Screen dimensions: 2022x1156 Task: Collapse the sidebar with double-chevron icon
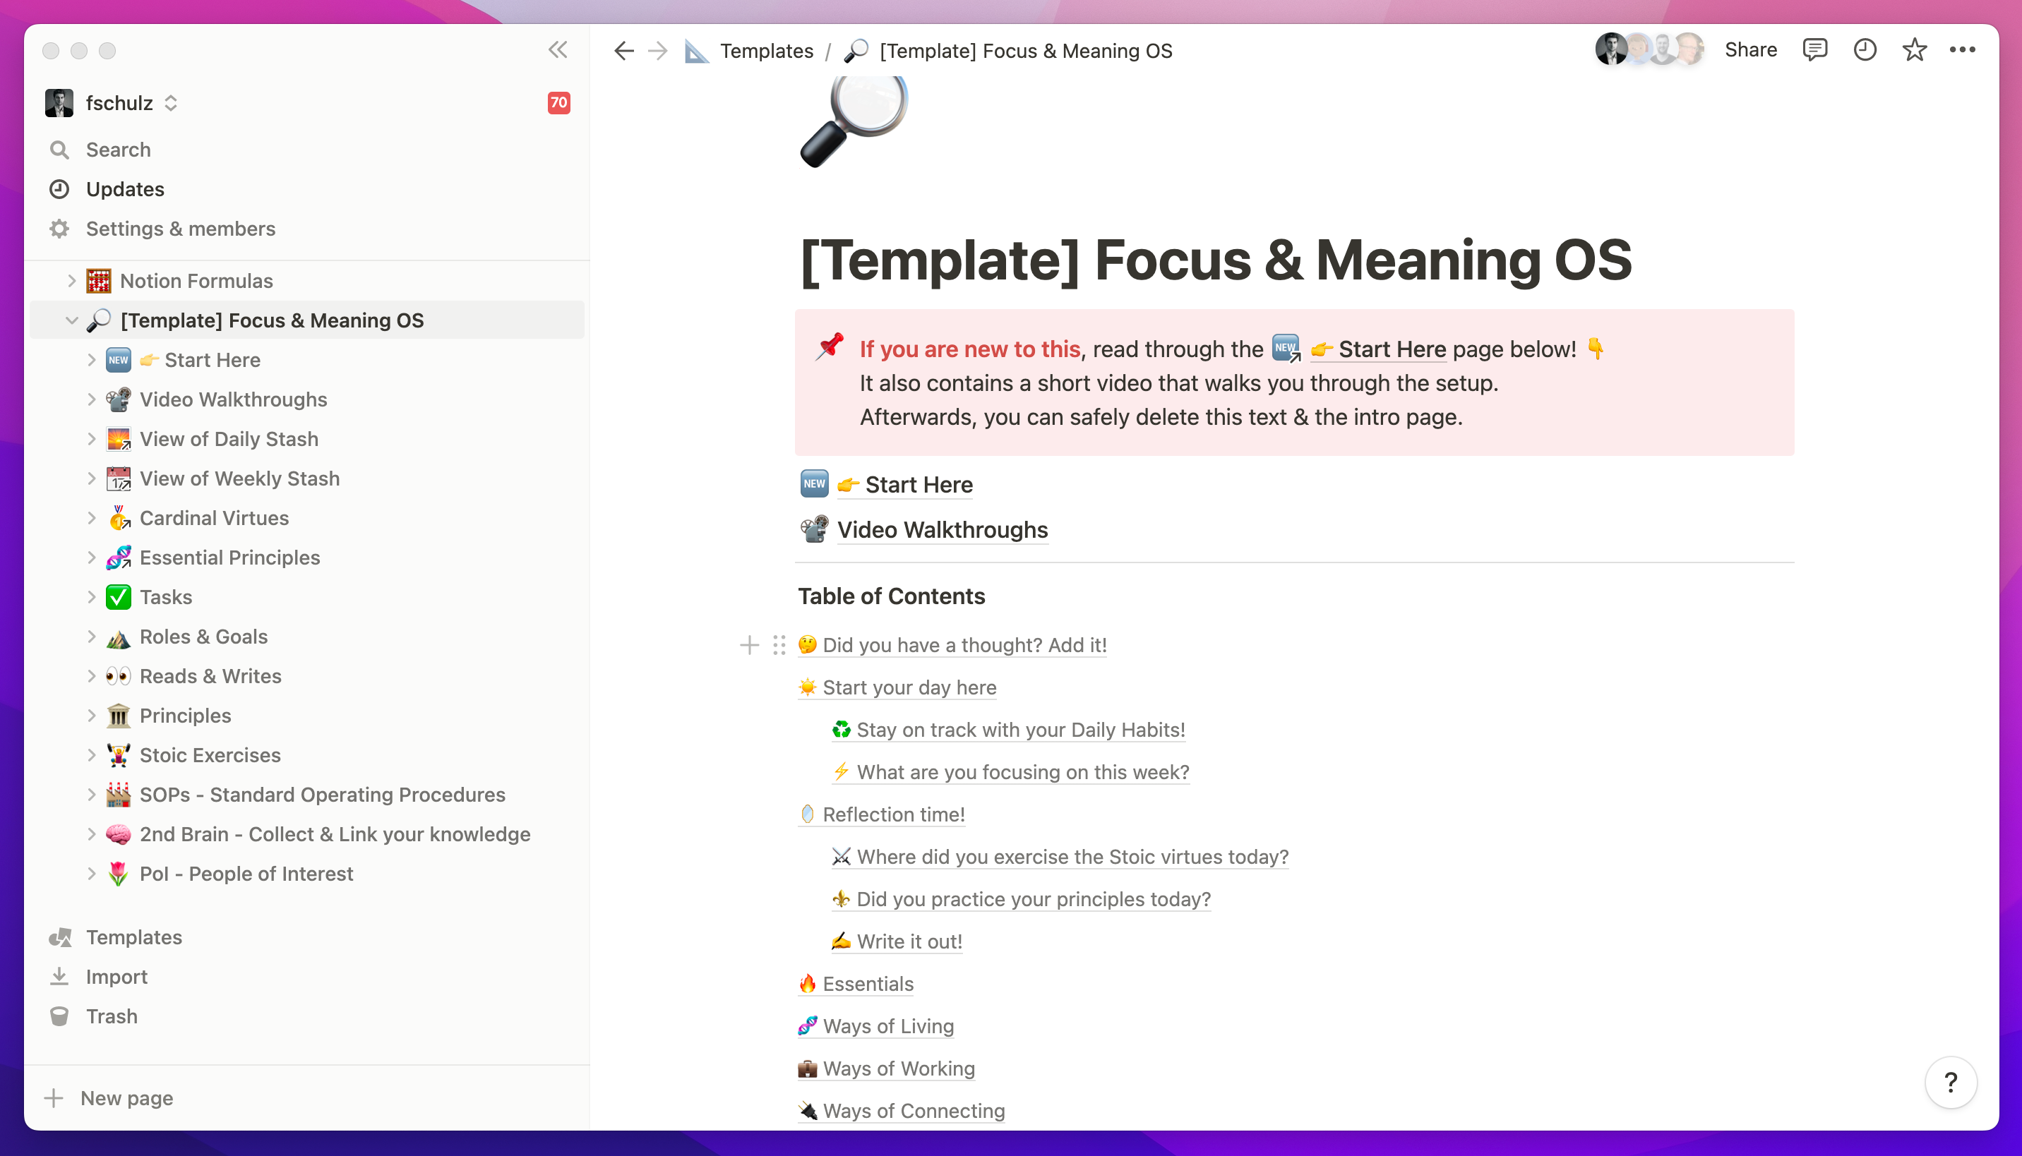tap(558, 50)
